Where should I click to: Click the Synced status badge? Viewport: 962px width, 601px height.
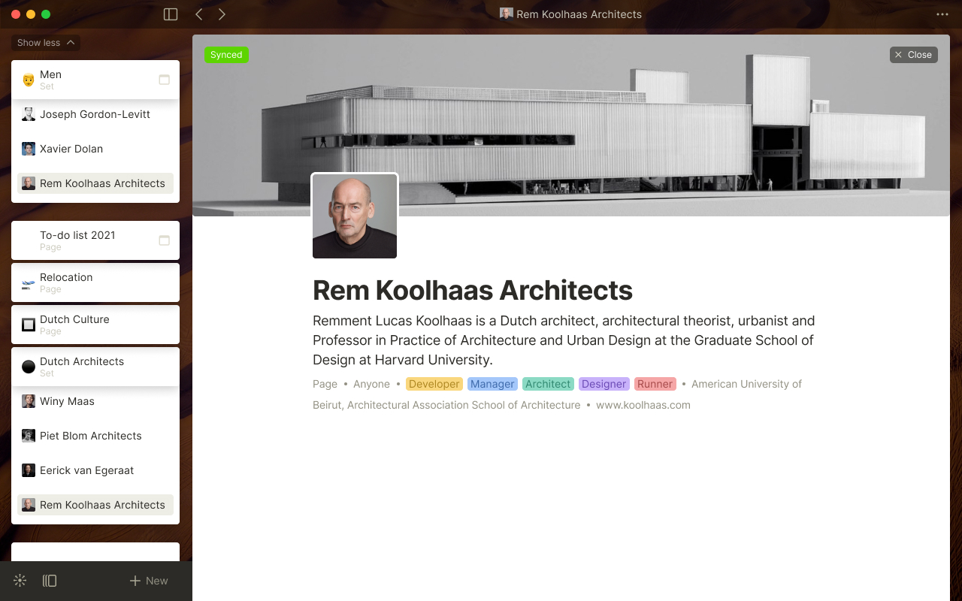click(226, 55)
